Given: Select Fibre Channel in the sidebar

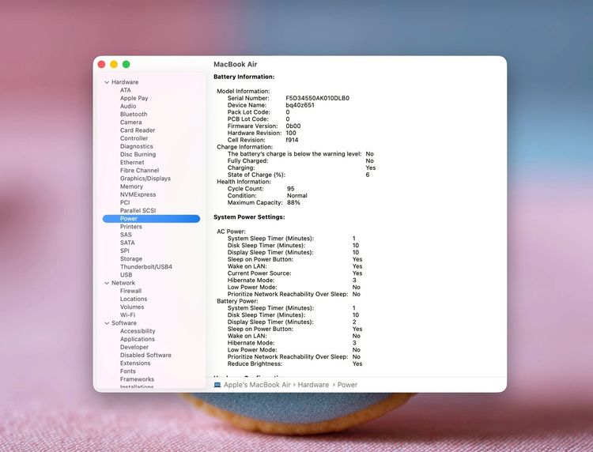Looking at the screenshot, I should (139, 171).
